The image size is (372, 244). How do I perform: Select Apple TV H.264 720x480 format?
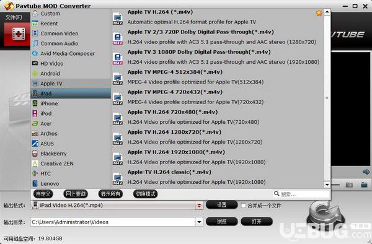218,117
